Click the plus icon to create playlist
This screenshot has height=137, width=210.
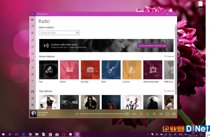32,81
